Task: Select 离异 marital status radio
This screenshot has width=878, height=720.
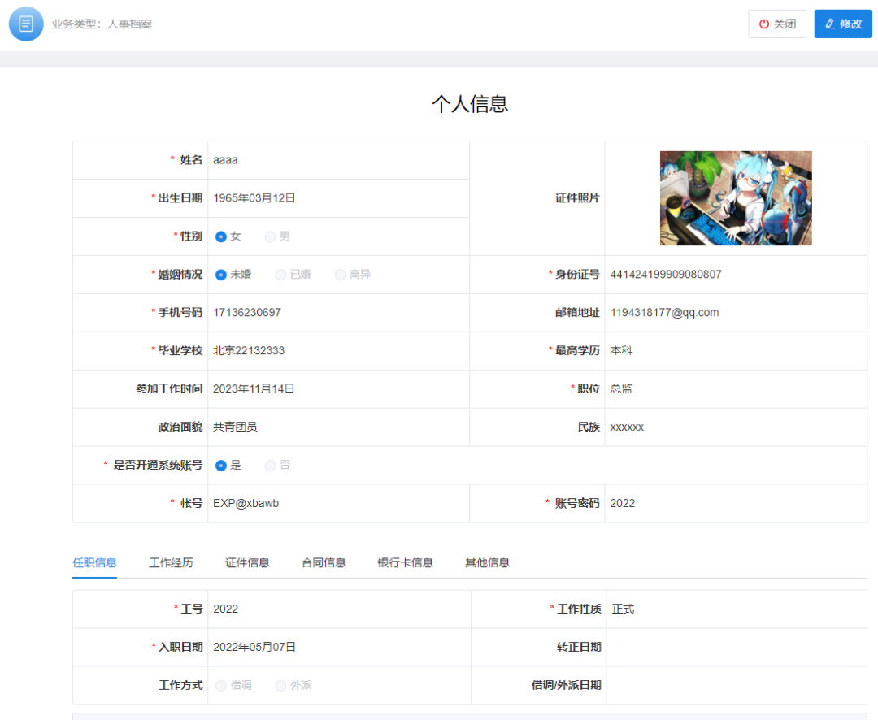Action: [340, 275]
